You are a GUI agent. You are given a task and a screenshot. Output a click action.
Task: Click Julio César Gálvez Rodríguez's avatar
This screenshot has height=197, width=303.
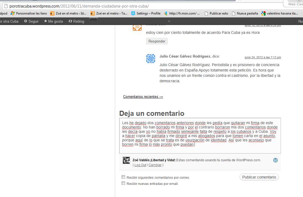coord(151,59)
